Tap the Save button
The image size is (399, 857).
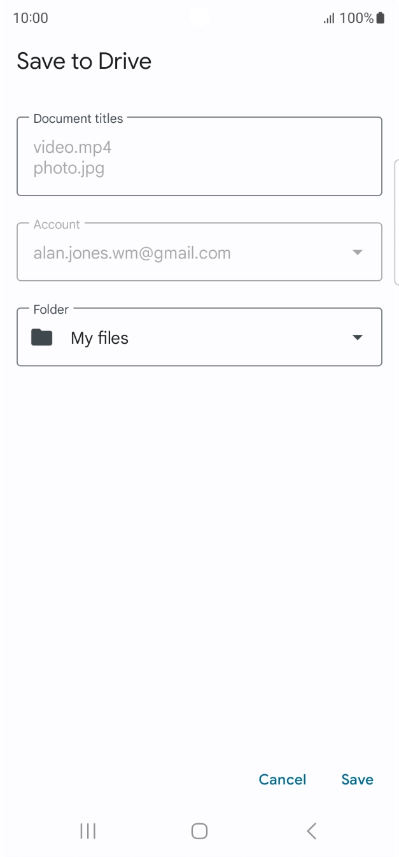(357, 779)
